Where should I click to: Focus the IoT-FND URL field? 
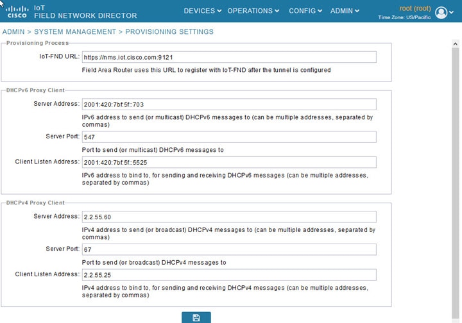(229, 57)
